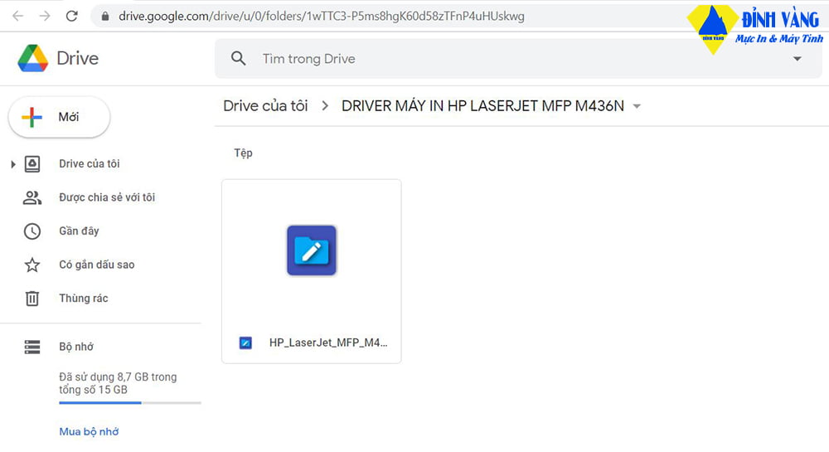The width and height of the screenshot is (829, 452).
Task: Click the clock Recent icon
Action: (32, 231)
